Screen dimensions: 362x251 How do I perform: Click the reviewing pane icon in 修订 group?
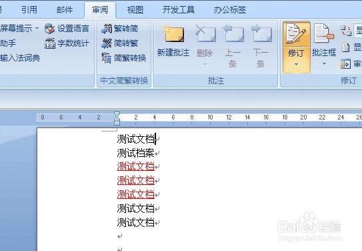[x=345, y=64]
